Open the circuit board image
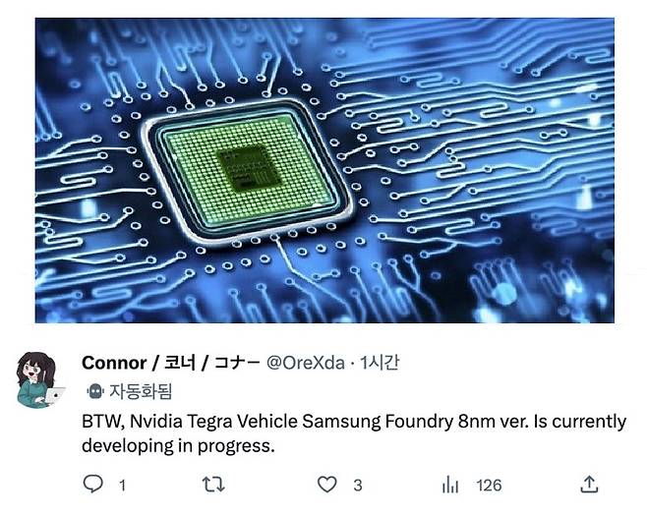Viewport: 647px width, 517px height. (324, 170)
